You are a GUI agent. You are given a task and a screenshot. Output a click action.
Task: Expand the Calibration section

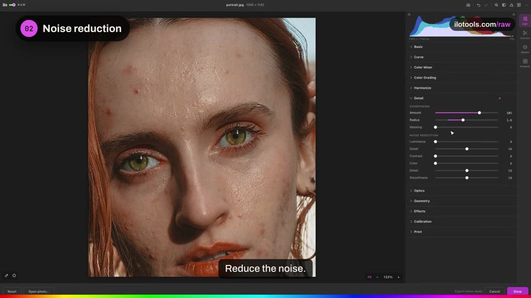[461, 222]
